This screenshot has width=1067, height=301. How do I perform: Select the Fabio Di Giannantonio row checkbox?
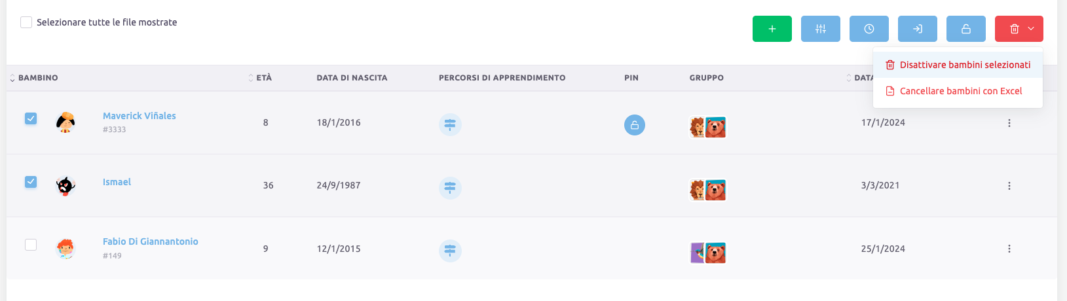pyautogui.click(x=31, y=245)
